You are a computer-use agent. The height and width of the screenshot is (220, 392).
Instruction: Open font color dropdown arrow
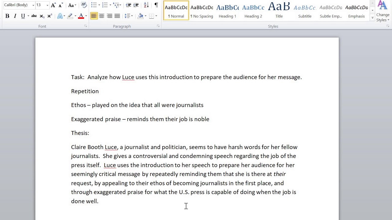pos(86,16)
